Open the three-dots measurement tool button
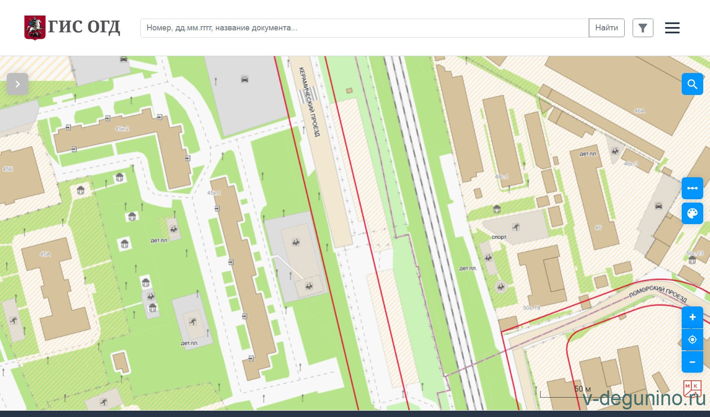Viewport: 710px width, 417px height. [692, 188]
